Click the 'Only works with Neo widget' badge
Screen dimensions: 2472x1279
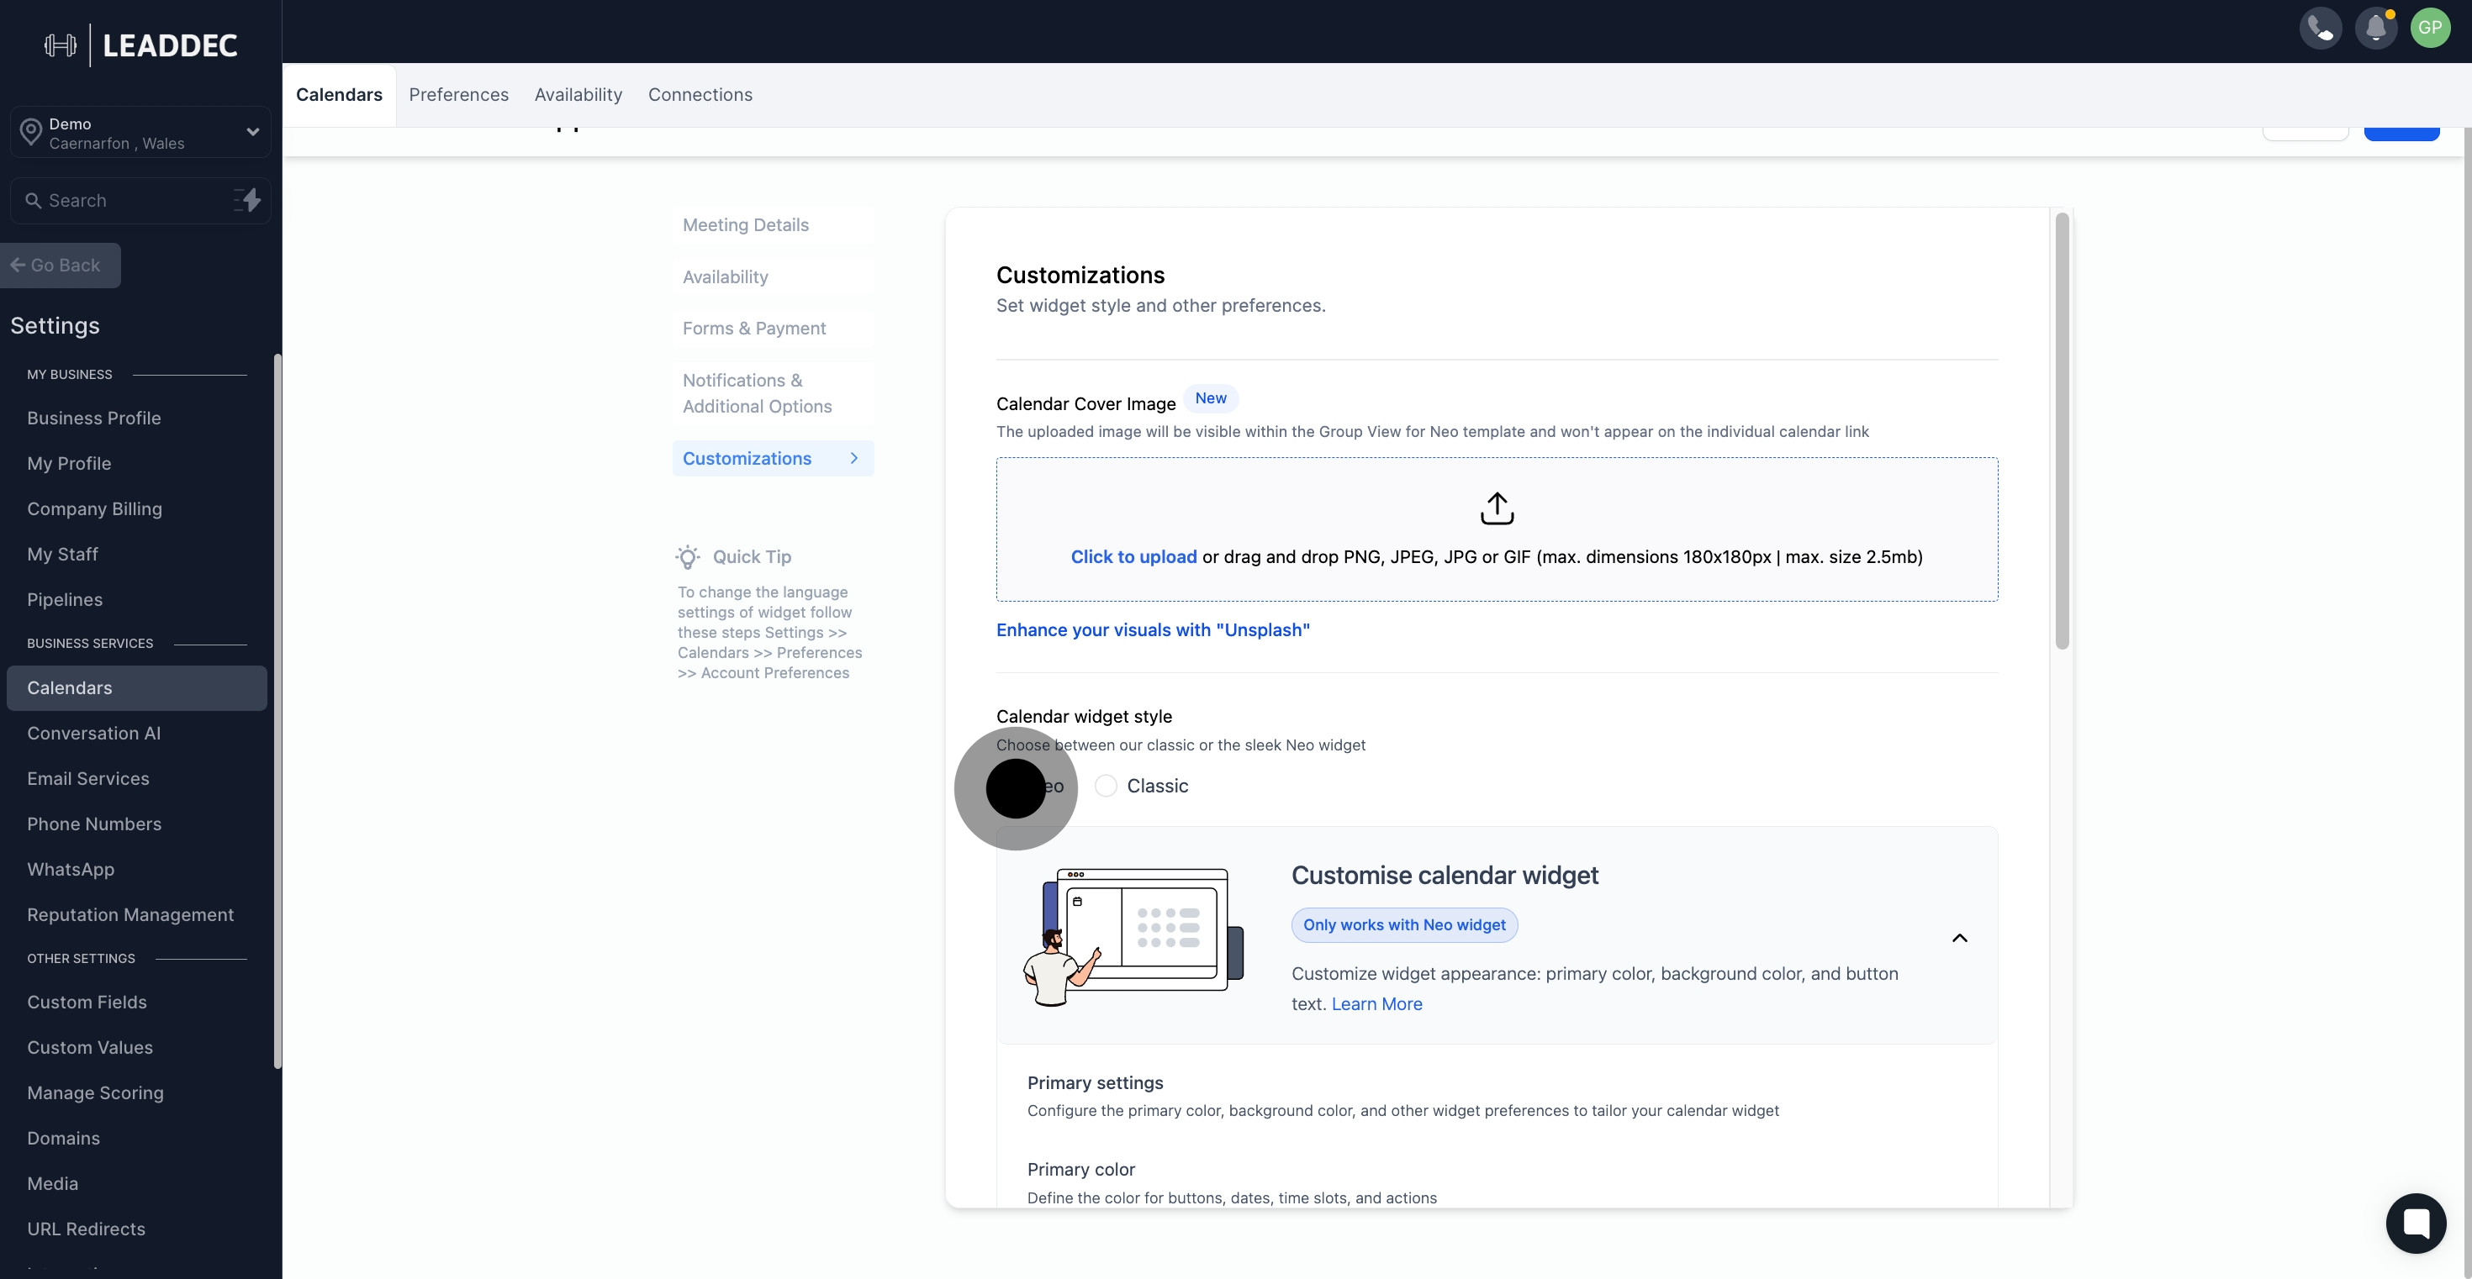pyautogui.click(x=1404, y=925)
